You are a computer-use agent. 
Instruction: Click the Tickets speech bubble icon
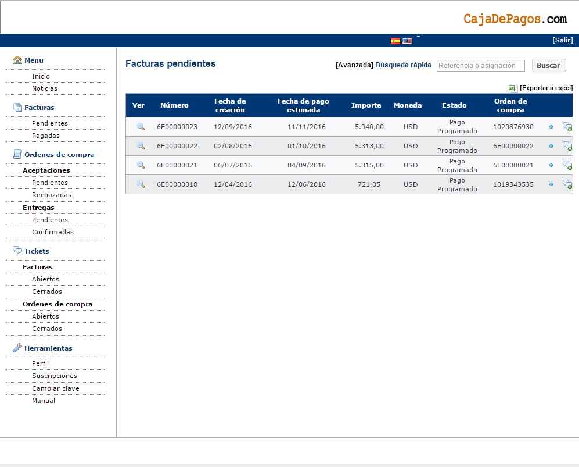(x=17, y=250)
